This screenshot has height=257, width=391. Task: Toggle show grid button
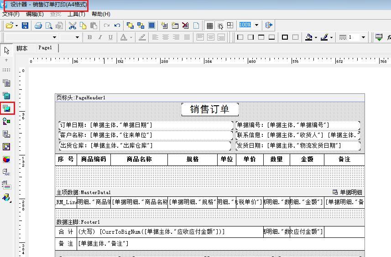[210, 26]
